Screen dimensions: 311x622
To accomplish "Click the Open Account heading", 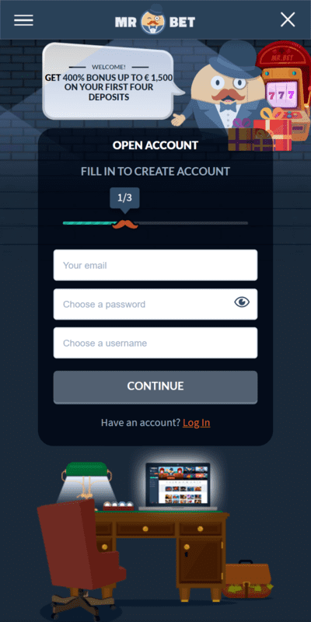I will tap(155, 145).
